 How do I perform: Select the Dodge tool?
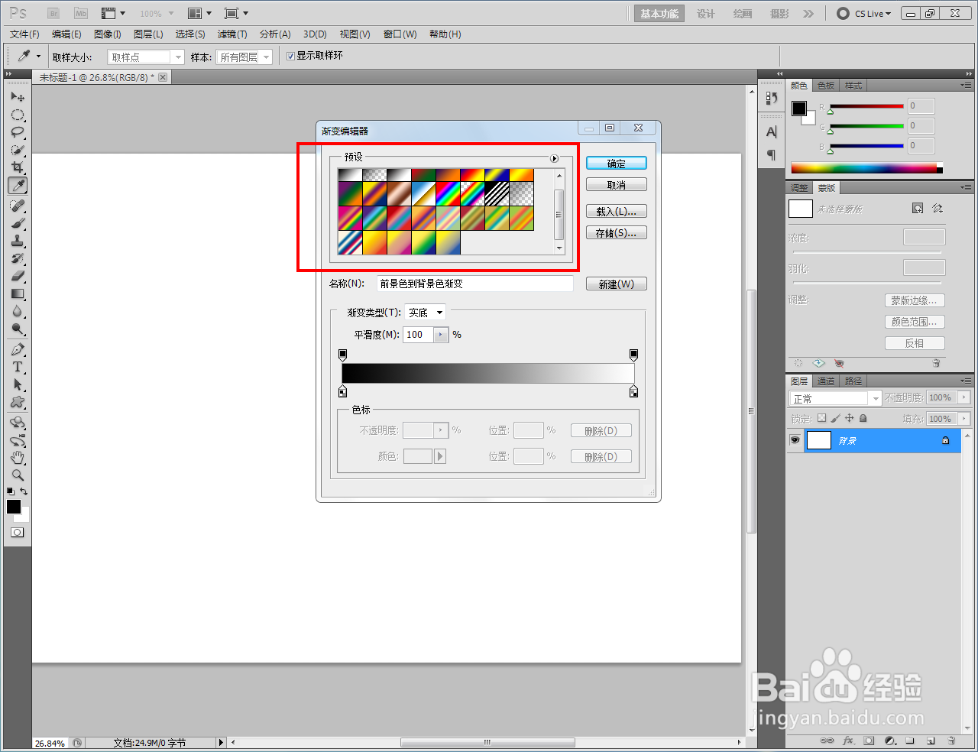tap(18, 329)
